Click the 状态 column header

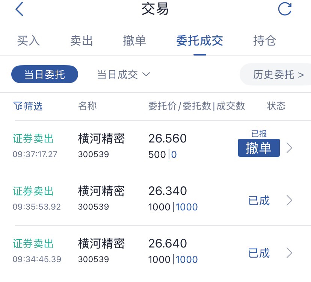tap(276, 106)
